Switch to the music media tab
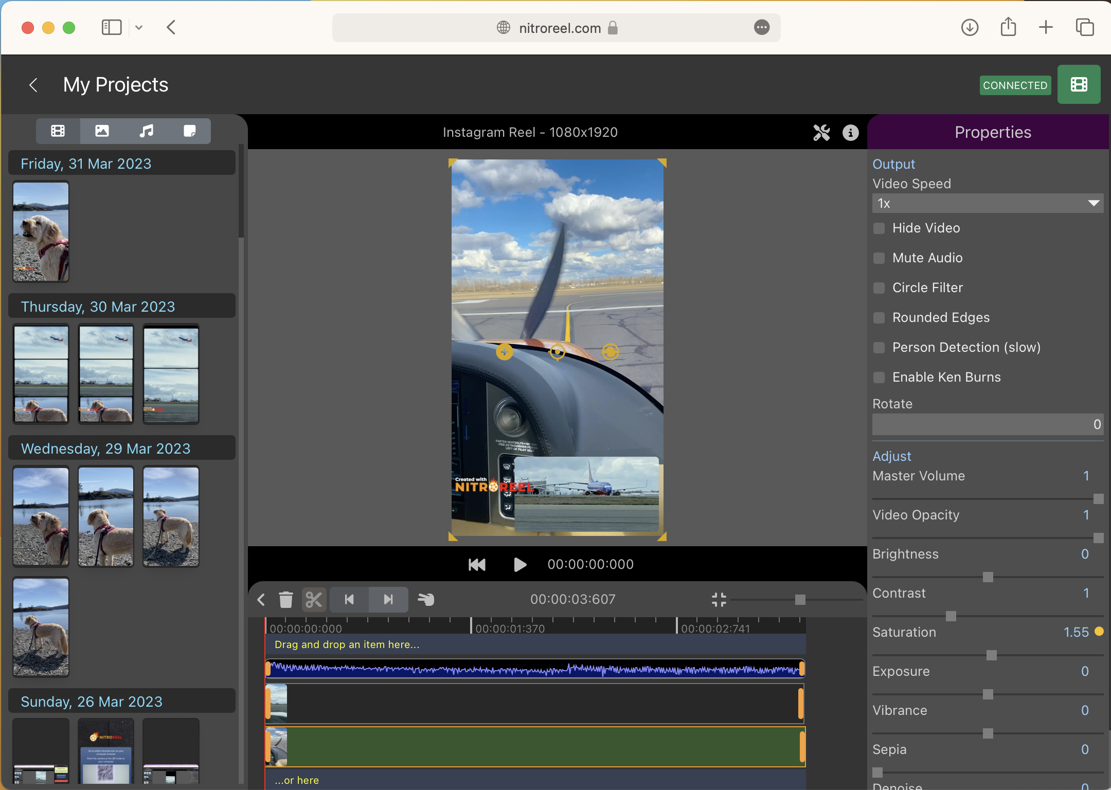 pos(146,131)
